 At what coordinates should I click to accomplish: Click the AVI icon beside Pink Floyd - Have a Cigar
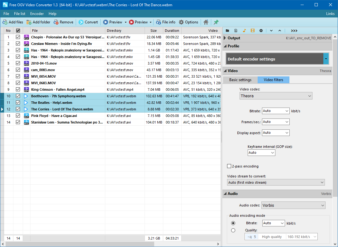pyautogui.click(x=26, y=116)
